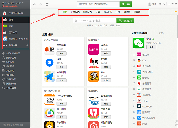The image size is (178, 128).
Task: Open 更多 in download ranking list
Action: [161, 33]
